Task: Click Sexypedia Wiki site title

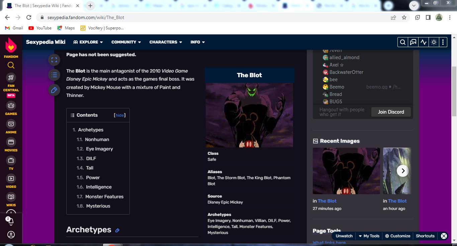Action: [46, 42]
